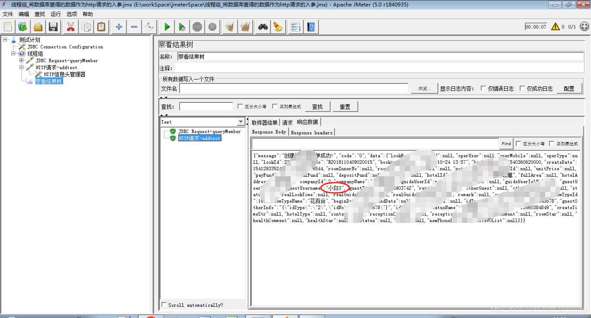Switch to the 请求 tab
The width and height of the screenshot is (591, 318).
coord(288,123)
